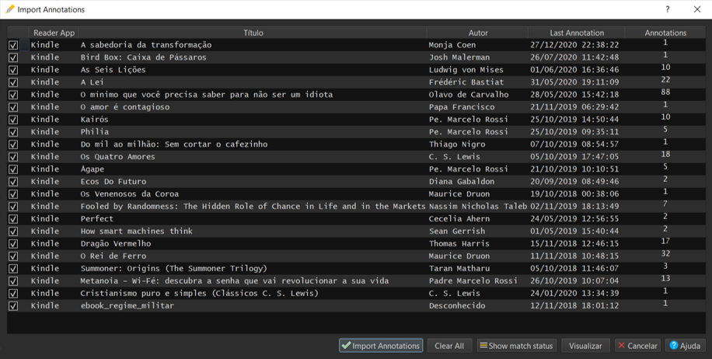The image size is (712, 359).
Task: Toggle checkbox for O amor é contagioso
Action: pos(13,107)
